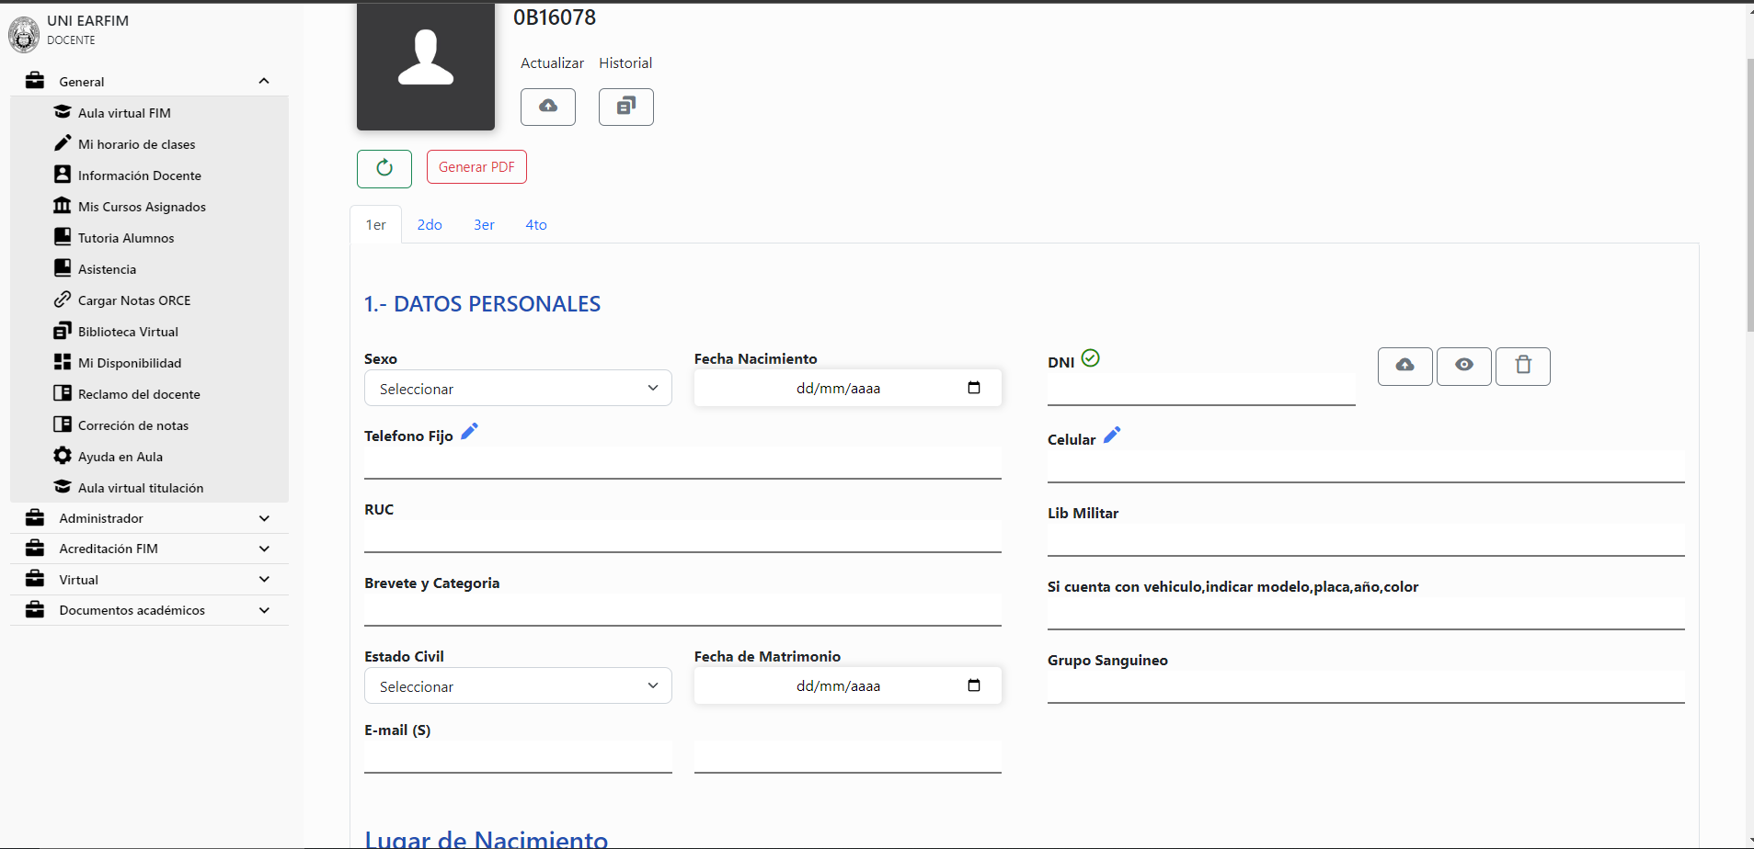1754x849 pixels.
Task: Click the profile photo upload cloud icon
Action: (x=547, y=107)
